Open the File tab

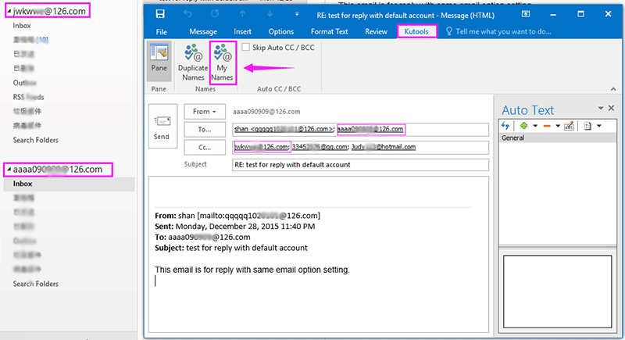click(162, 31)
